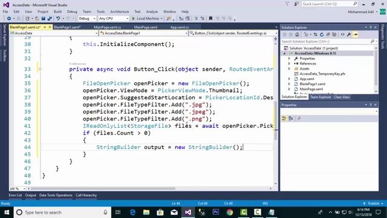Click the Collapse All icon in Solution Explorer
The width and height of the screenshot is (387, 218).
pos(328,35)
